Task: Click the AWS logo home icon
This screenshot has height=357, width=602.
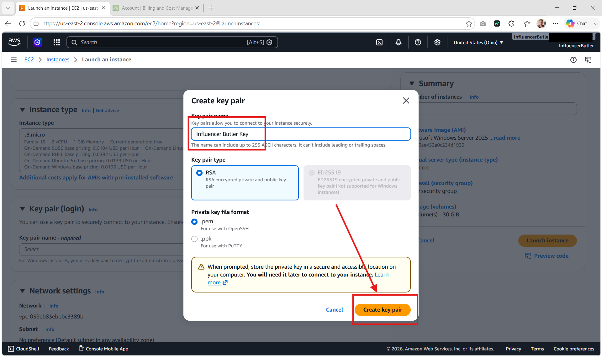Action: pos(14,42)
